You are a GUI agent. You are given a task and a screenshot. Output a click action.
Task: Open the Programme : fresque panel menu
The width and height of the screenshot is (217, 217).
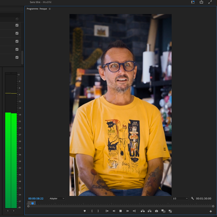click(x=50, y=9)
